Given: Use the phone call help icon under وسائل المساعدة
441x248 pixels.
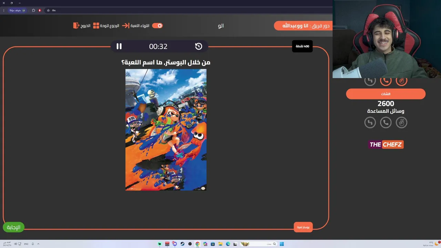Looking at the screenshot, I should pyautogui.click(x=386, y=122).
